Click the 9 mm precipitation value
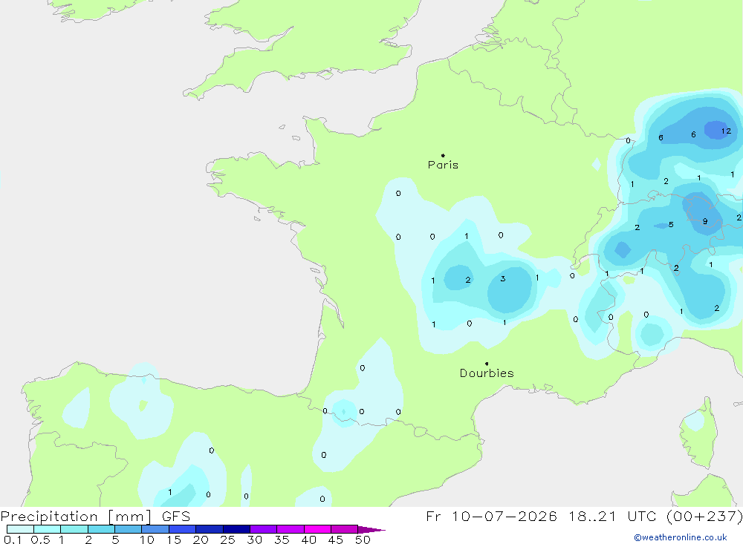The image size is (743, 544). coord(705,221)
